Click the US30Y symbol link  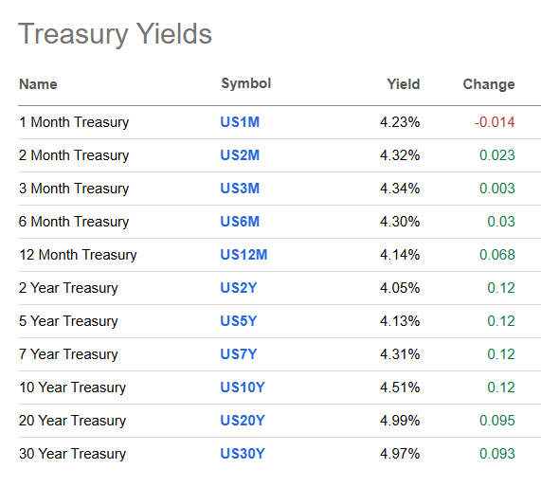(x=243, y=454)
